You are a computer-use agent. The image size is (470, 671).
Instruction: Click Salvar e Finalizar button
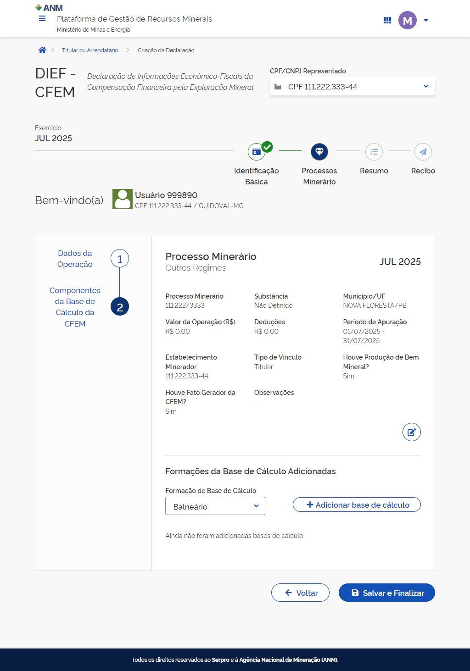386,593
